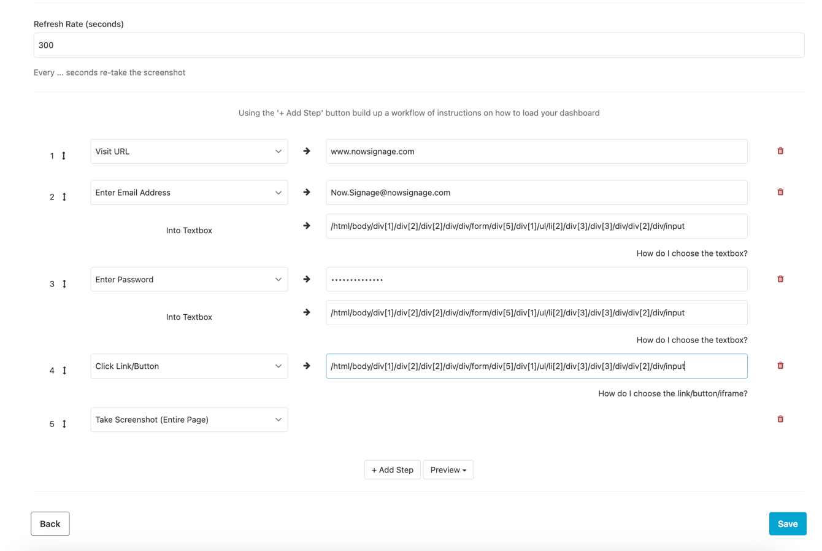Delete the Enter Password step
The image size is (822, 551).
pyautogui.click(x=780, y=279)
